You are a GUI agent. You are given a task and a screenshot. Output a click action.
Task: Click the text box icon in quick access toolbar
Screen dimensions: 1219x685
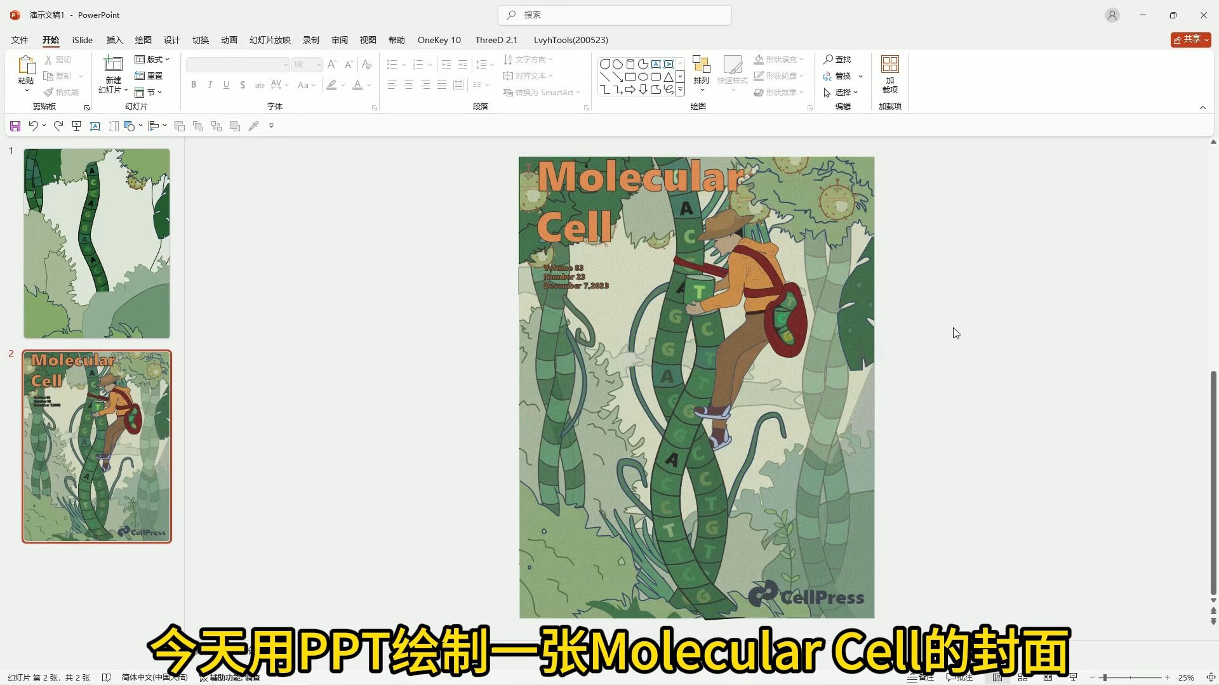click(95, 126)
